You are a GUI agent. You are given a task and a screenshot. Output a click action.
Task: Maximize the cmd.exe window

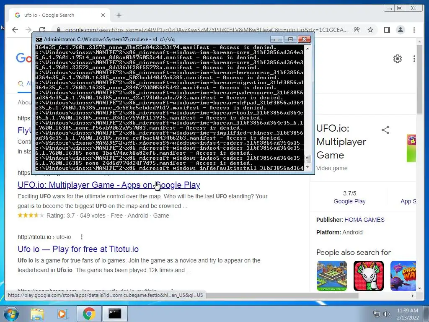point(290,39)
